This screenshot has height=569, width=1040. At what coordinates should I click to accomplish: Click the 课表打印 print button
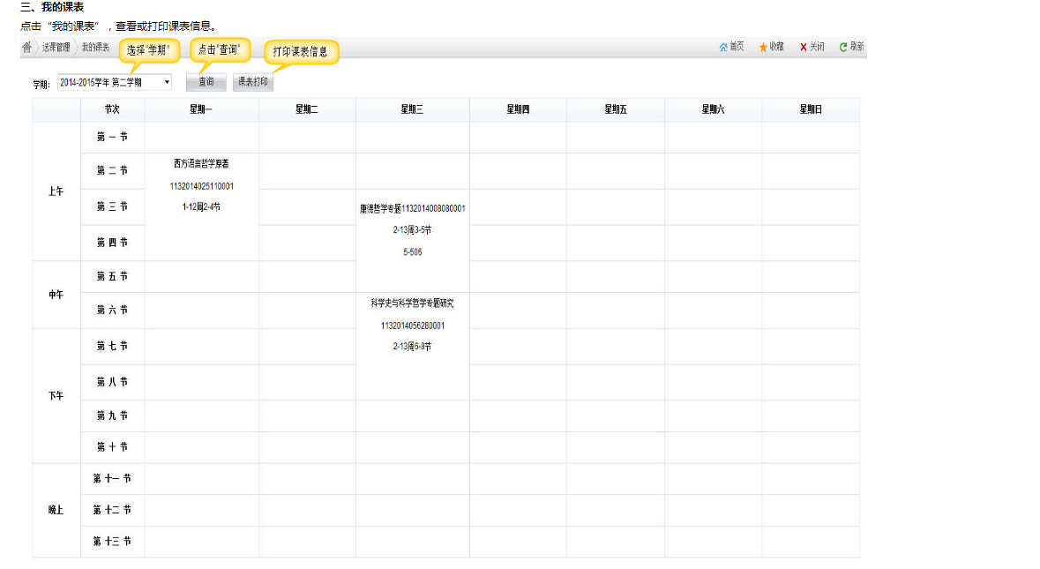click(253, 82)
